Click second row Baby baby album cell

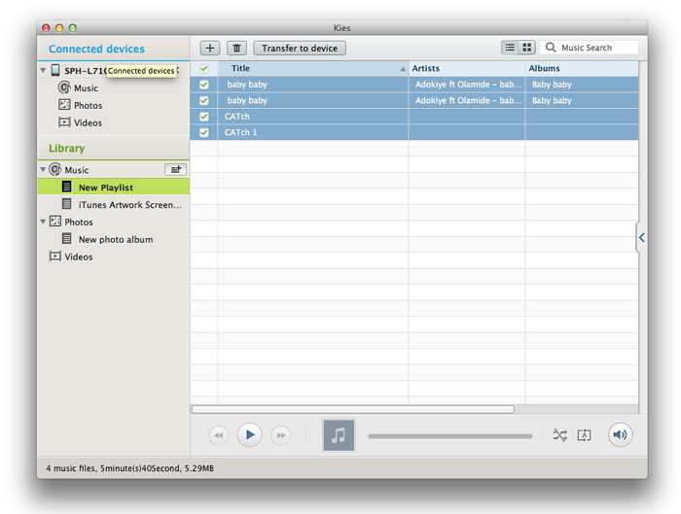click(x=582, y=101)
